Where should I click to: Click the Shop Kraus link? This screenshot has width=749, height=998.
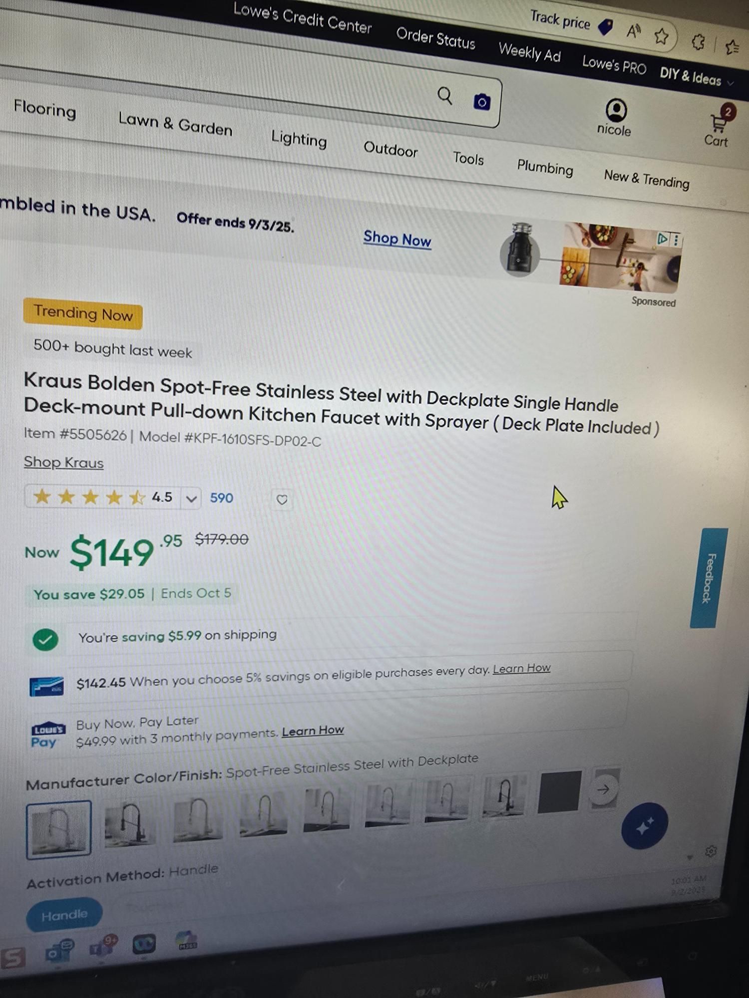(x=64, y=463)
